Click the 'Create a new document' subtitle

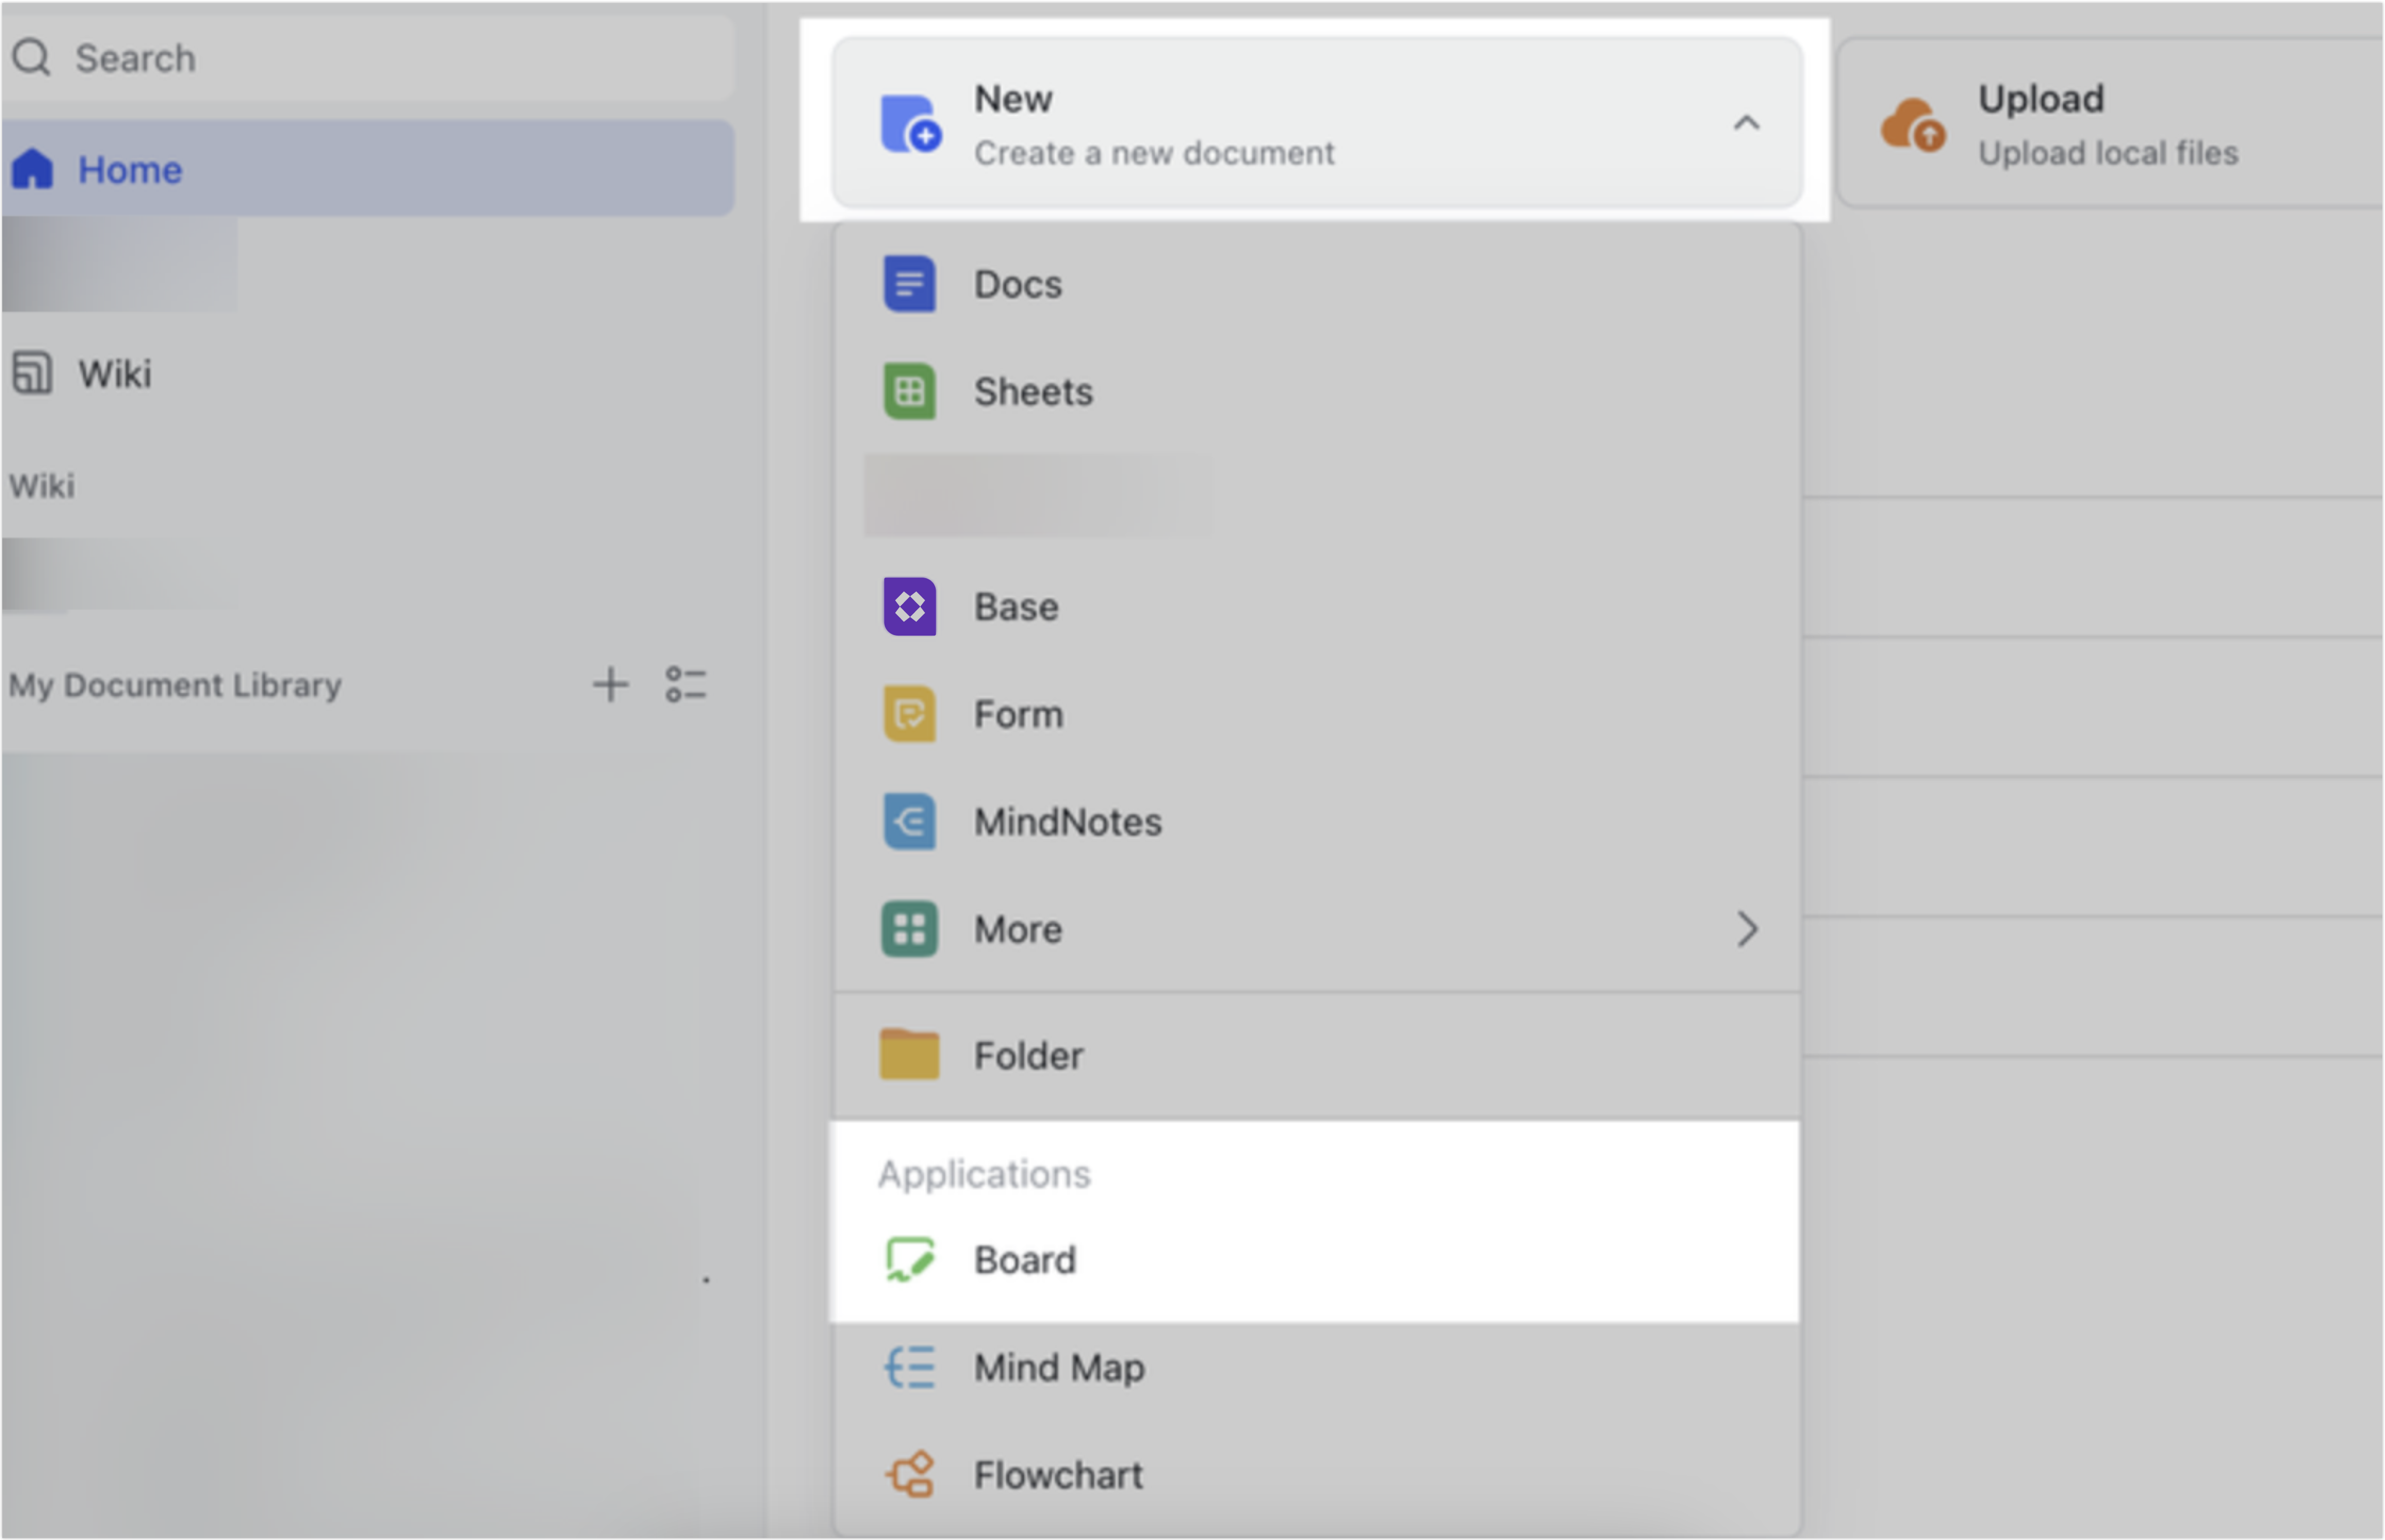tap(1154, 153)
